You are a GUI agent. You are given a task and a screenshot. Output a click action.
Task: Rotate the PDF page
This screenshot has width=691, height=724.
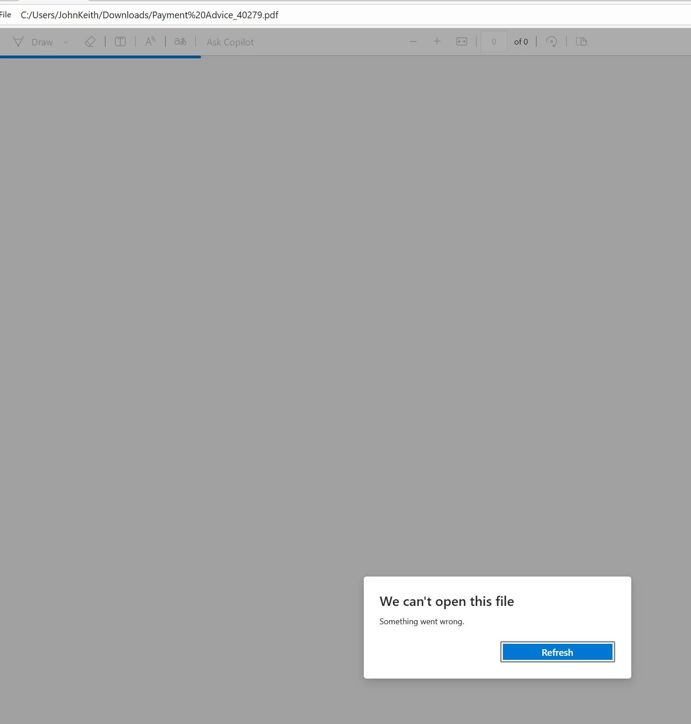click(x=551, y=42)
